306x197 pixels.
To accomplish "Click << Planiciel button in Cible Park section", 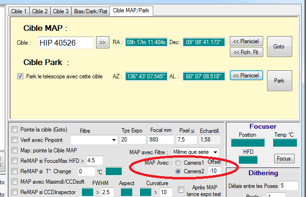I will pyautogui.click(x=247, y=75).
